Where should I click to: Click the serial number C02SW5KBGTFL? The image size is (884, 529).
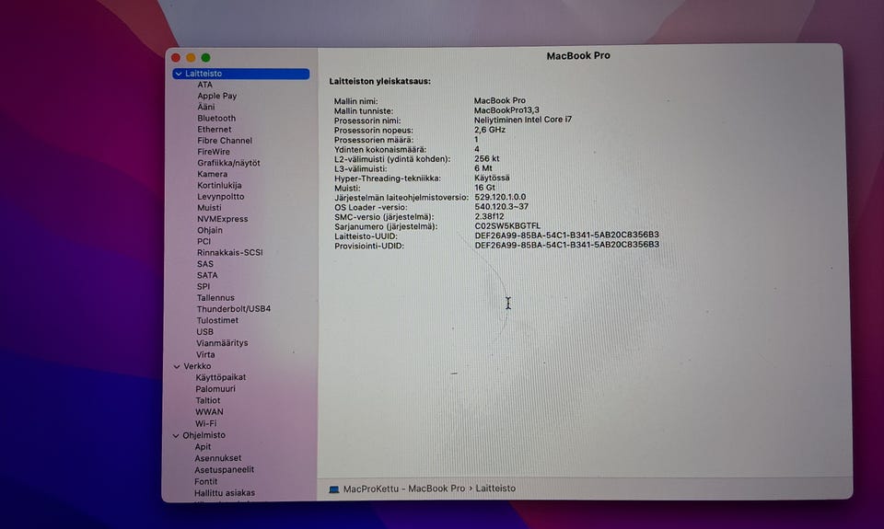507,225
